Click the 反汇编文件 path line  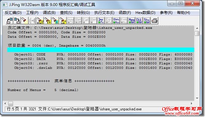pyautogui.click(x=80, y=28)
